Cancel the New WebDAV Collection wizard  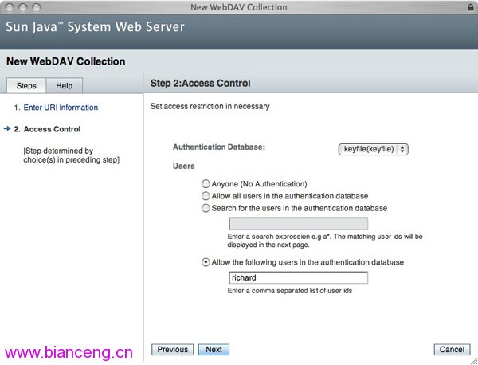452,349
